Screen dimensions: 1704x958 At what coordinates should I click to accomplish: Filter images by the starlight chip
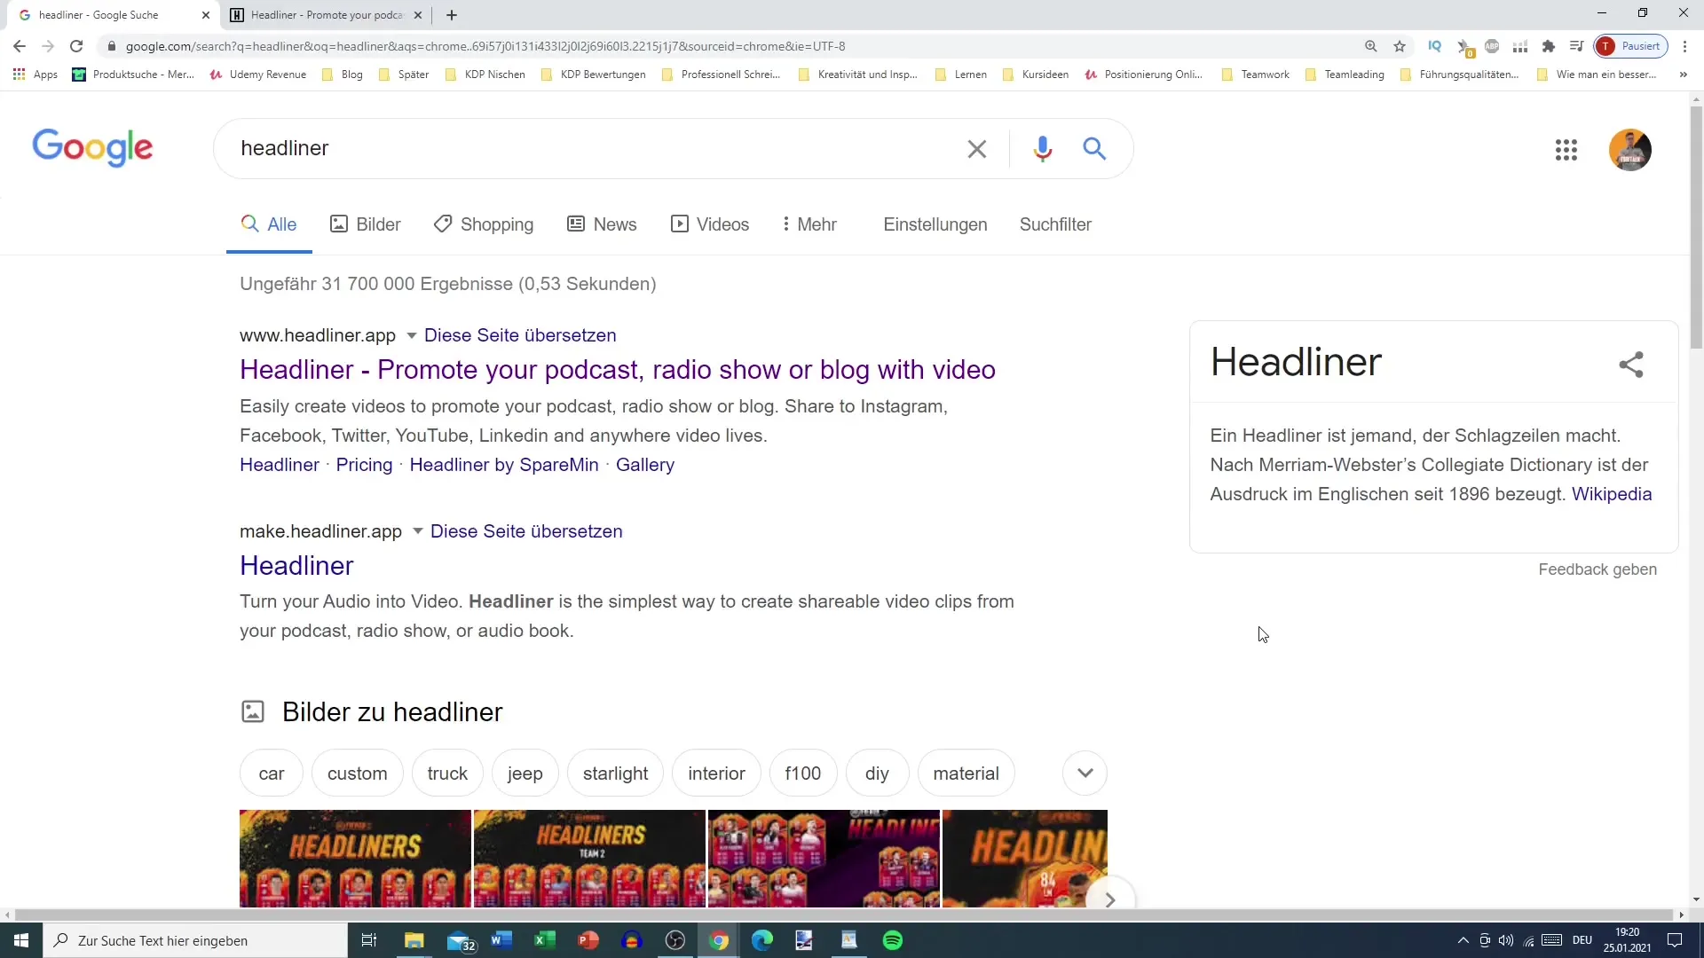click(615, 773)
